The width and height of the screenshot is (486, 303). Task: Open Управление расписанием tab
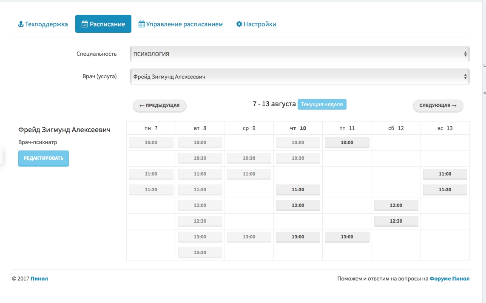181,24
